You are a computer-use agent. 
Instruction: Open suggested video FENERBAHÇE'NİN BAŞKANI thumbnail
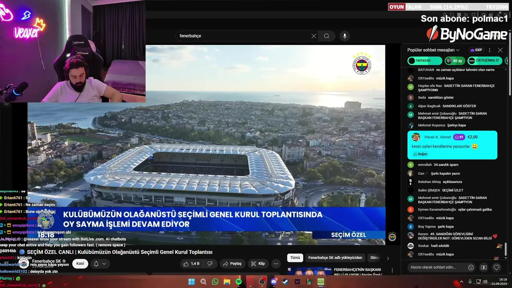tap(309, 272)
